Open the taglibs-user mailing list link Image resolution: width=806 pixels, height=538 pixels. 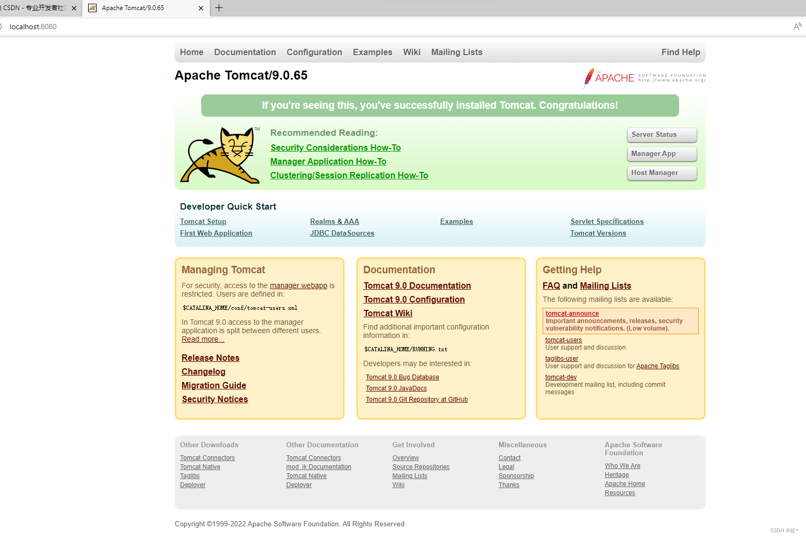tap(562, 359)
